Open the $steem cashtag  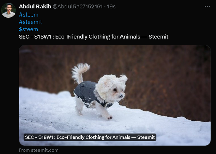pyautogui.click(x=28, y=29)
